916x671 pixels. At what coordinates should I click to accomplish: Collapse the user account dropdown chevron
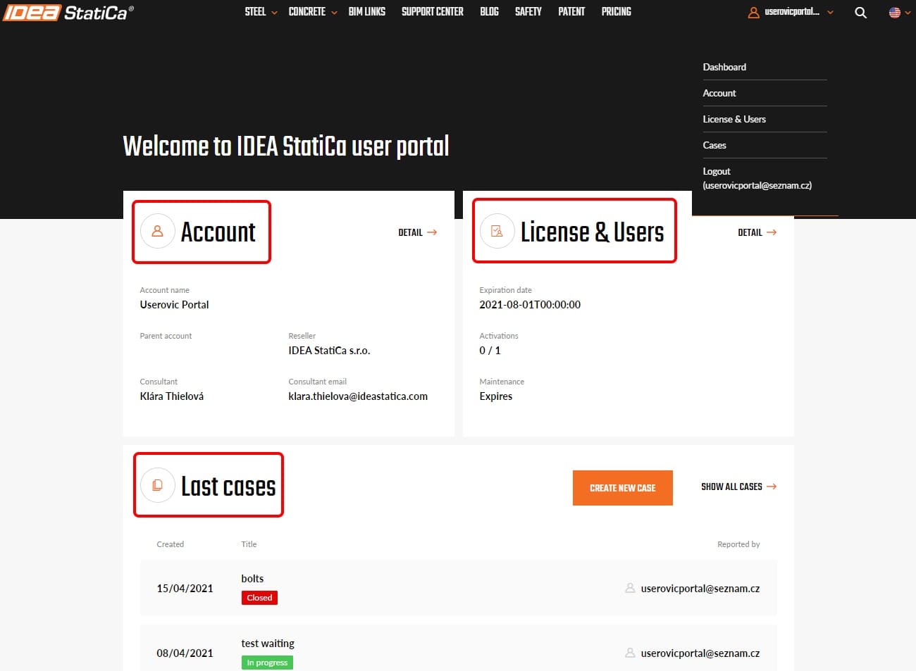pyautogui.click(x=830, y=13)
